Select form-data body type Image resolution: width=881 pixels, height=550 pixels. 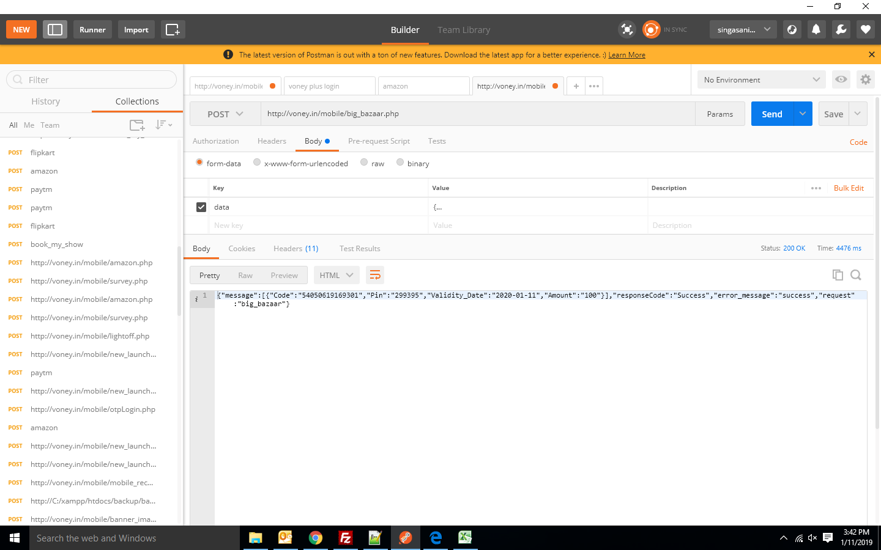click(199, 163)
